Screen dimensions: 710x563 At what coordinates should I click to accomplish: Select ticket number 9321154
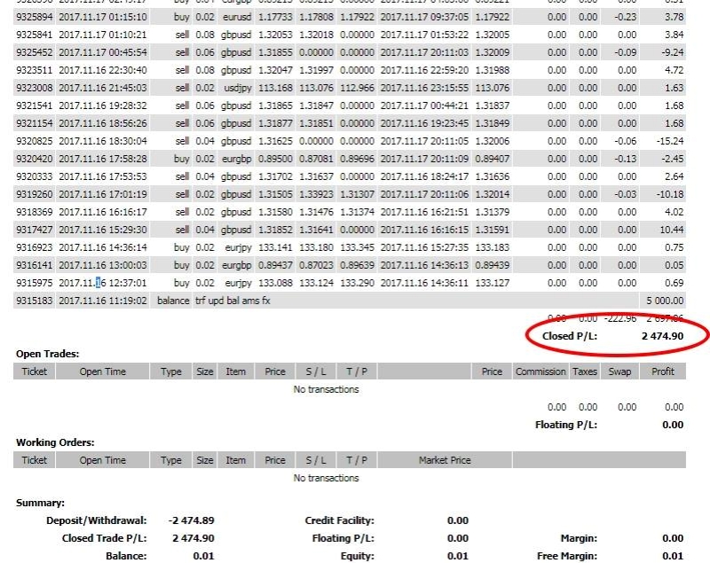pyautogui.click(x=35, y=123)
